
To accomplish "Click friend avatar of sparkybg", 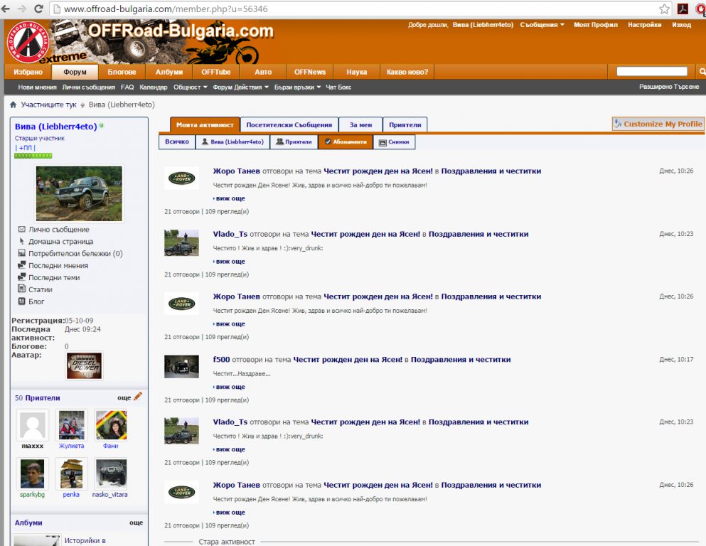I will 33,473.
